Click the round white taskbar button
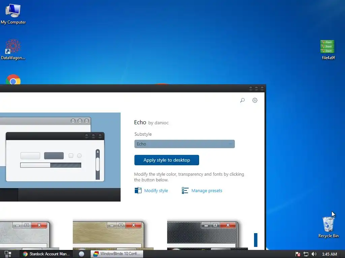This screenshot has height=258, width=345. pos(82,254)
